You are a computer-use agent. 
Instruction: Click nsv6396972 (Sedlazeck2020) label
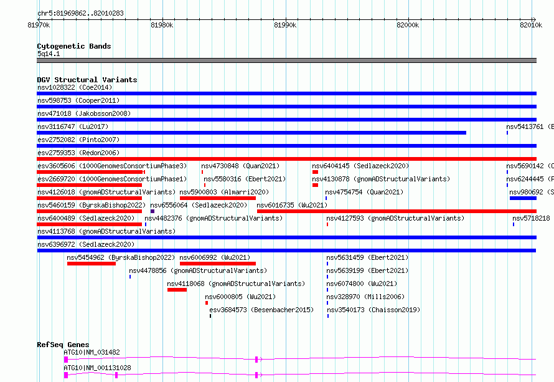point(86,244)
